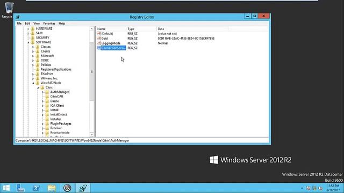344x193 pixels.
Task: Open the View menu
Action: click(37, 24)
